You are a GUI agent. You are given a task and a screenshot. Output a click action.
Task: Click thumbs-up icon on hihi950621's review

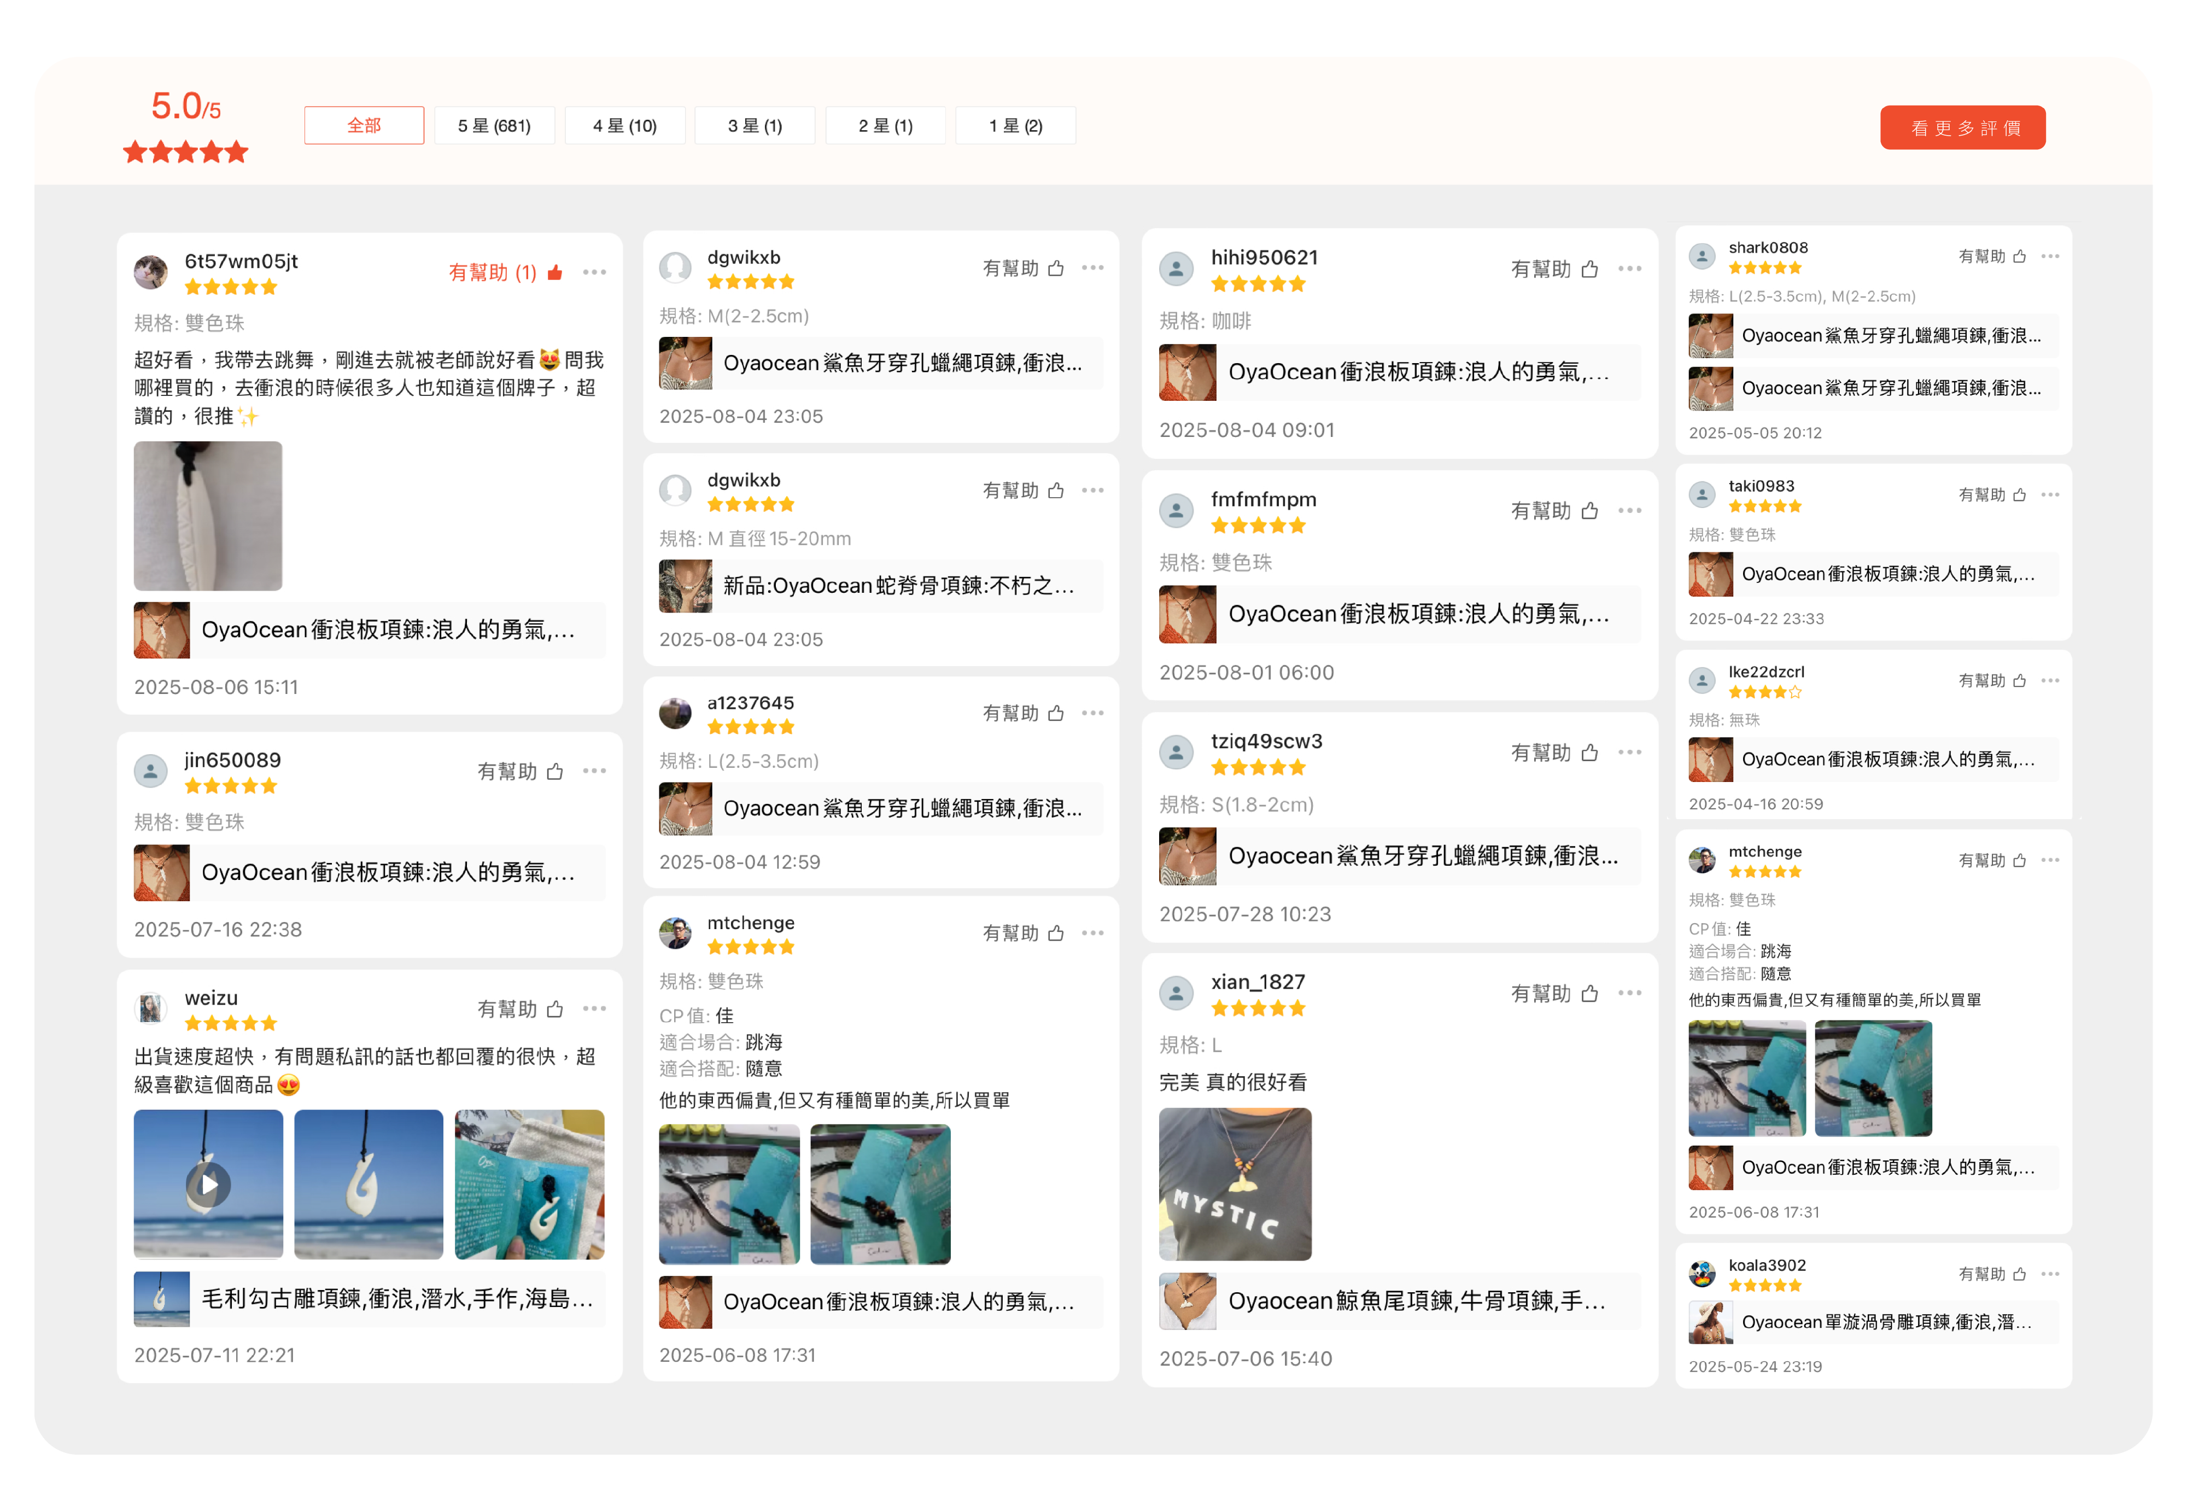(1590, 269)
